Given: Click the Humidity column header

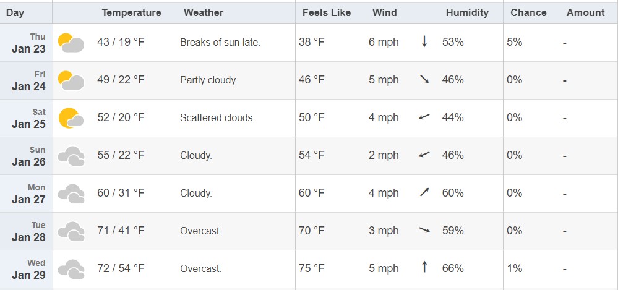Looking at the screenshot, I should point(467,12).
